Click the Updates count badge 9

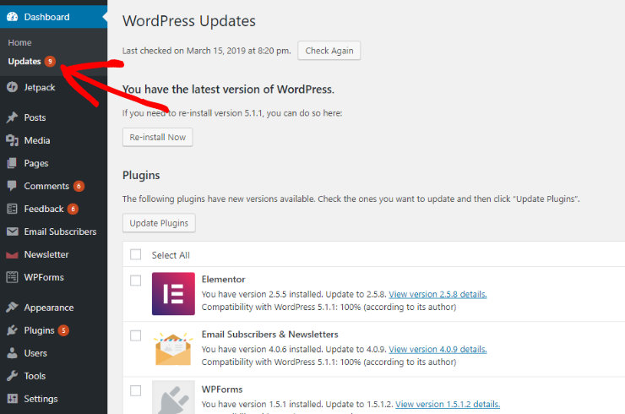click(50, 62)
